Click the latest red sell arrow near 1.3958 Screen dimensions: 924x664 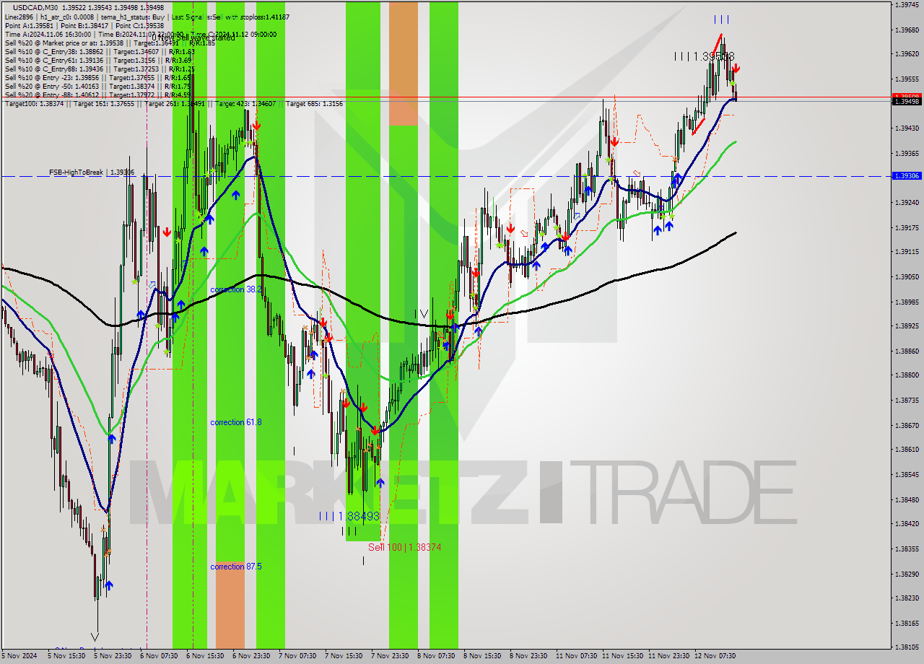pos(735,69)
